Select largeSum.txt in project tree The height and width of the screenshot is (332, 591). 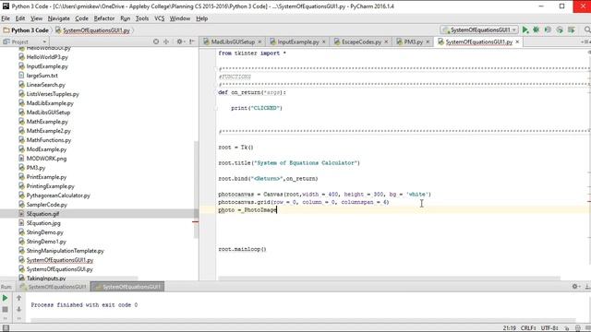[x=42, y=76]
